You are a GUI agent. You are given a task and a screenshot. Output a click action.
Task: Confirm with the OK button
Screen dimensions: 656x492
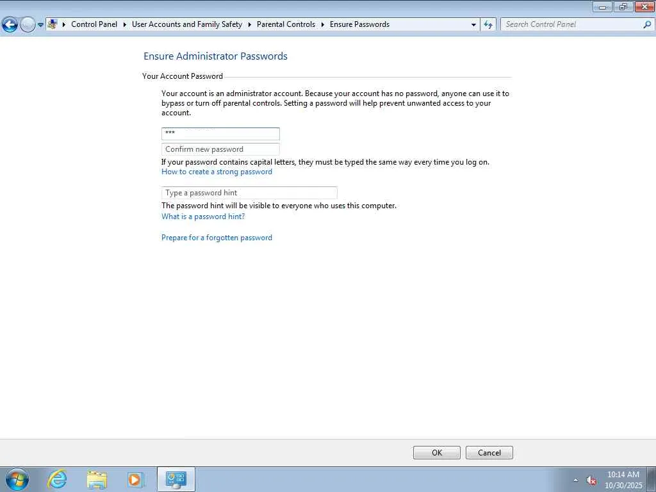click(x=437, y=452)
